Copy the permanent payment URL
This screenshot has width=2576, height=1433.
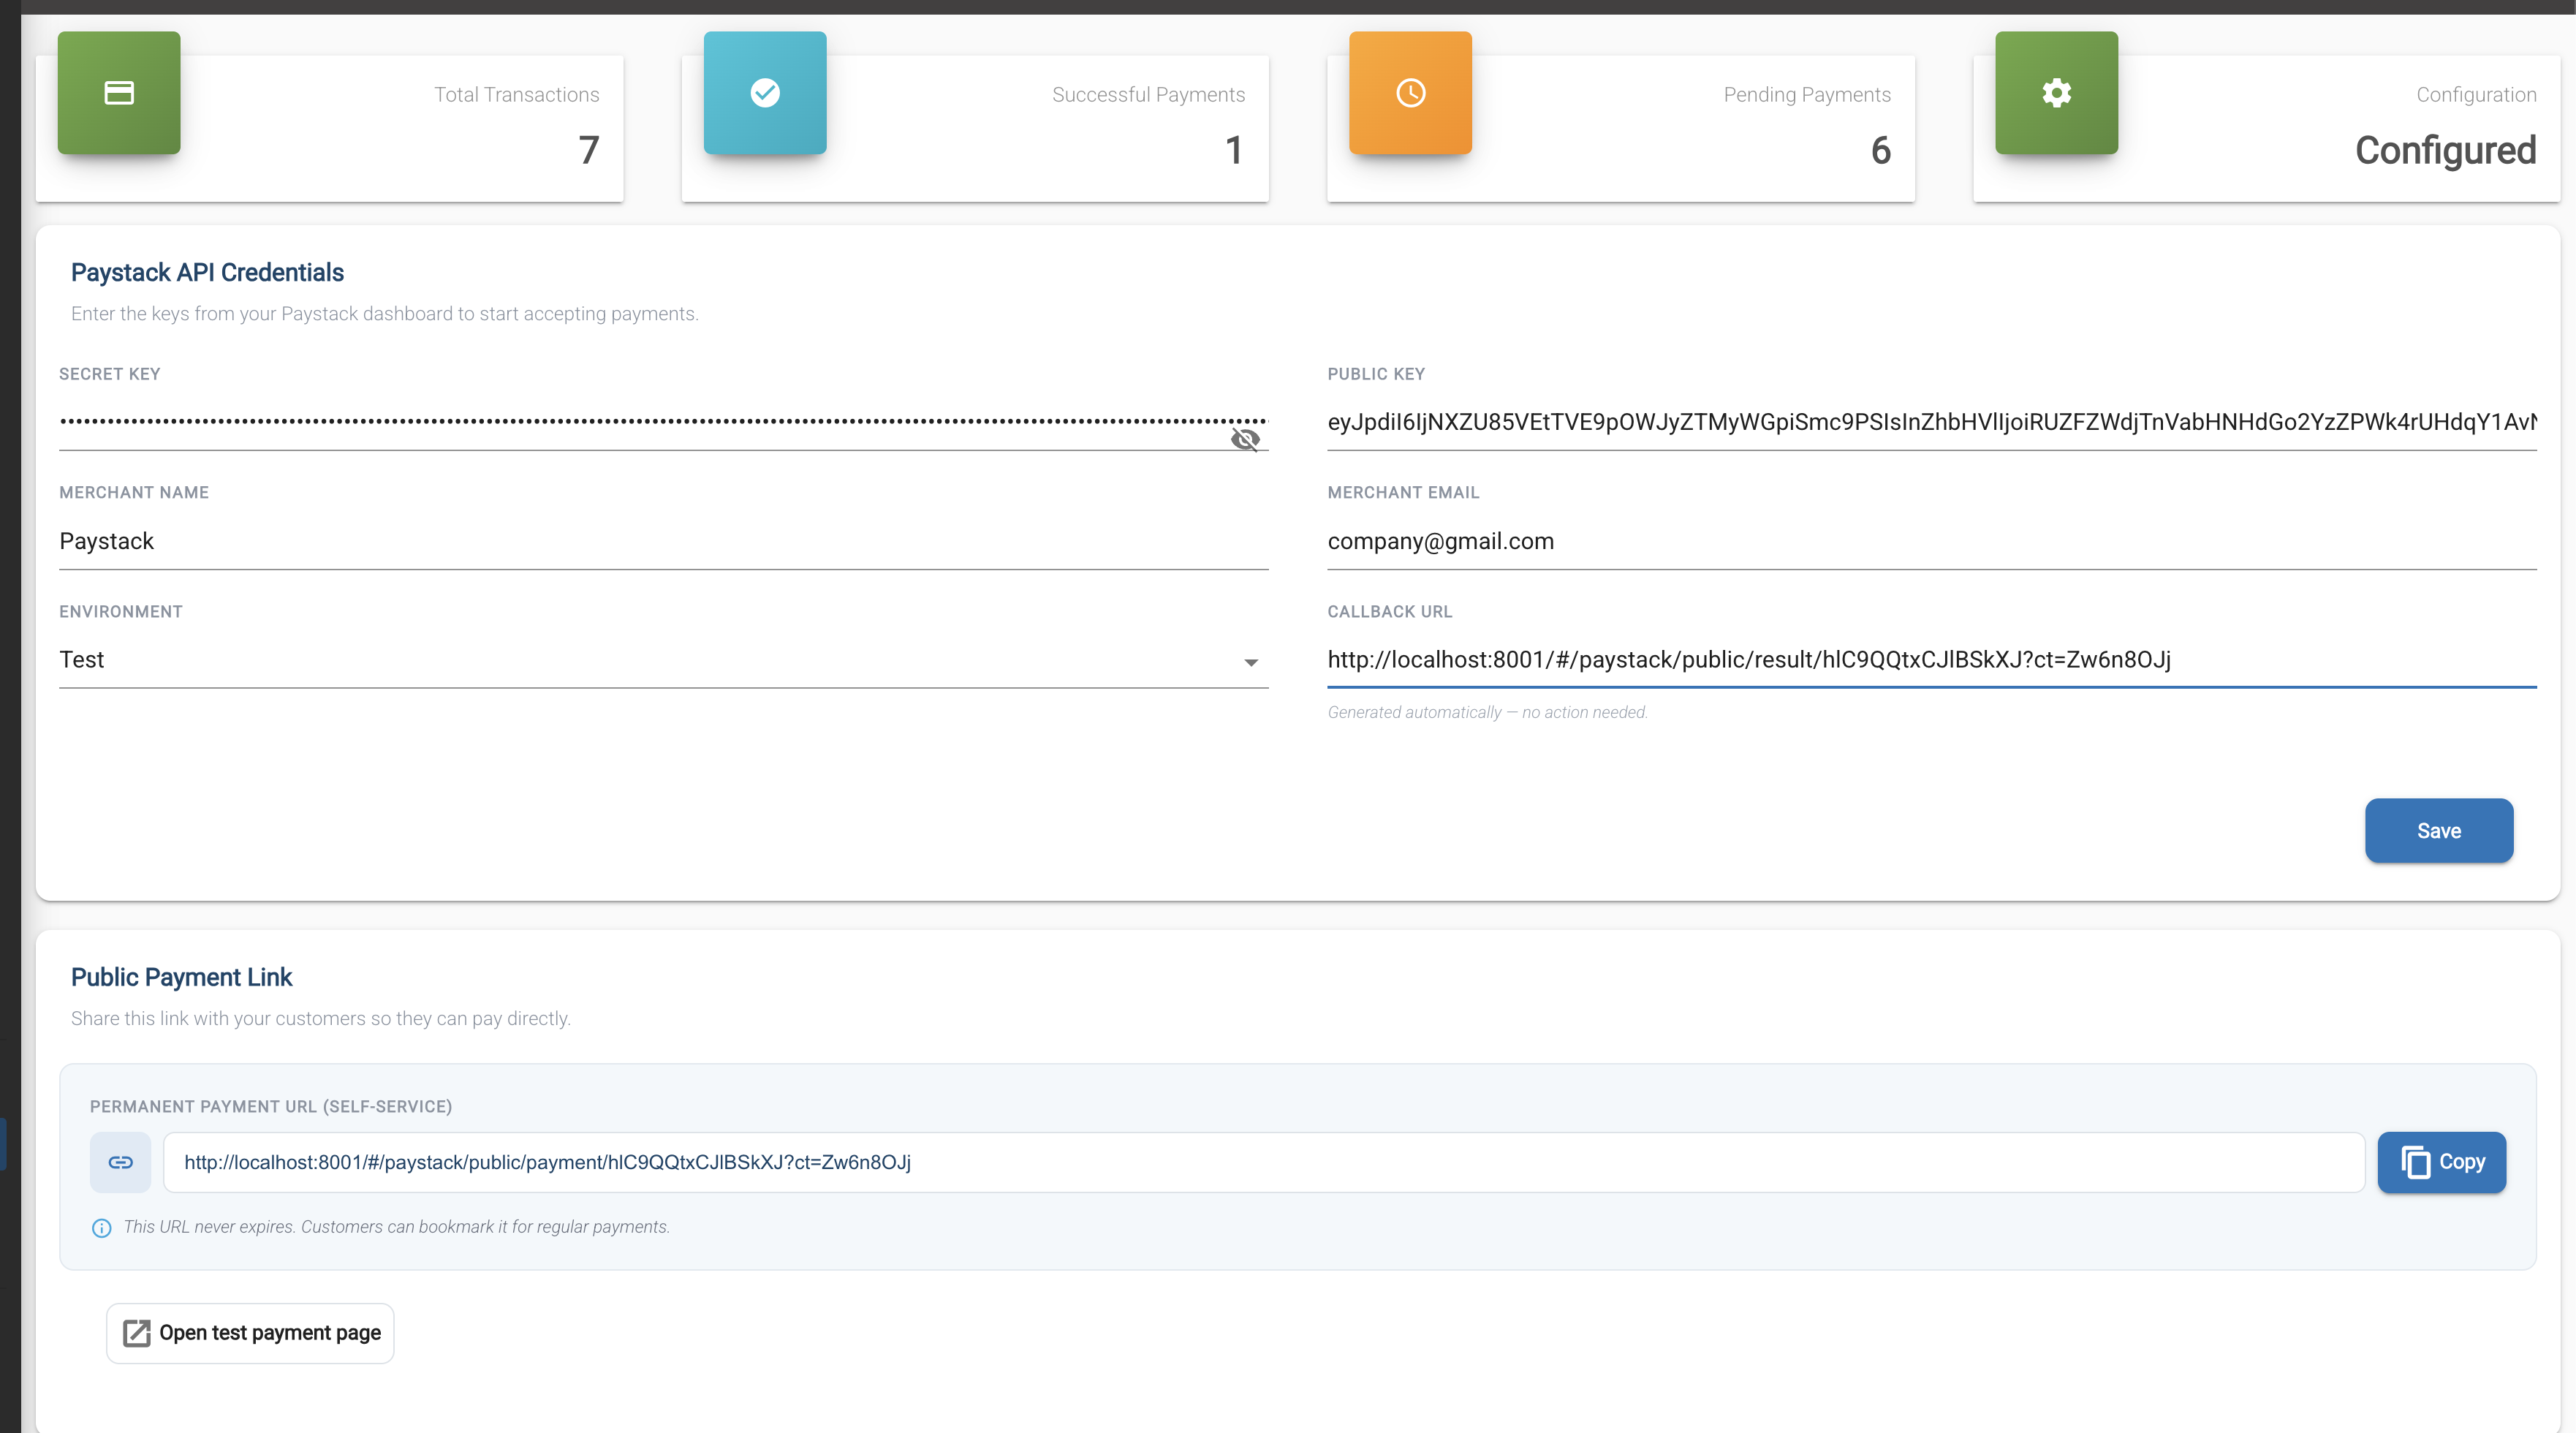(x=2441, y=1162)
